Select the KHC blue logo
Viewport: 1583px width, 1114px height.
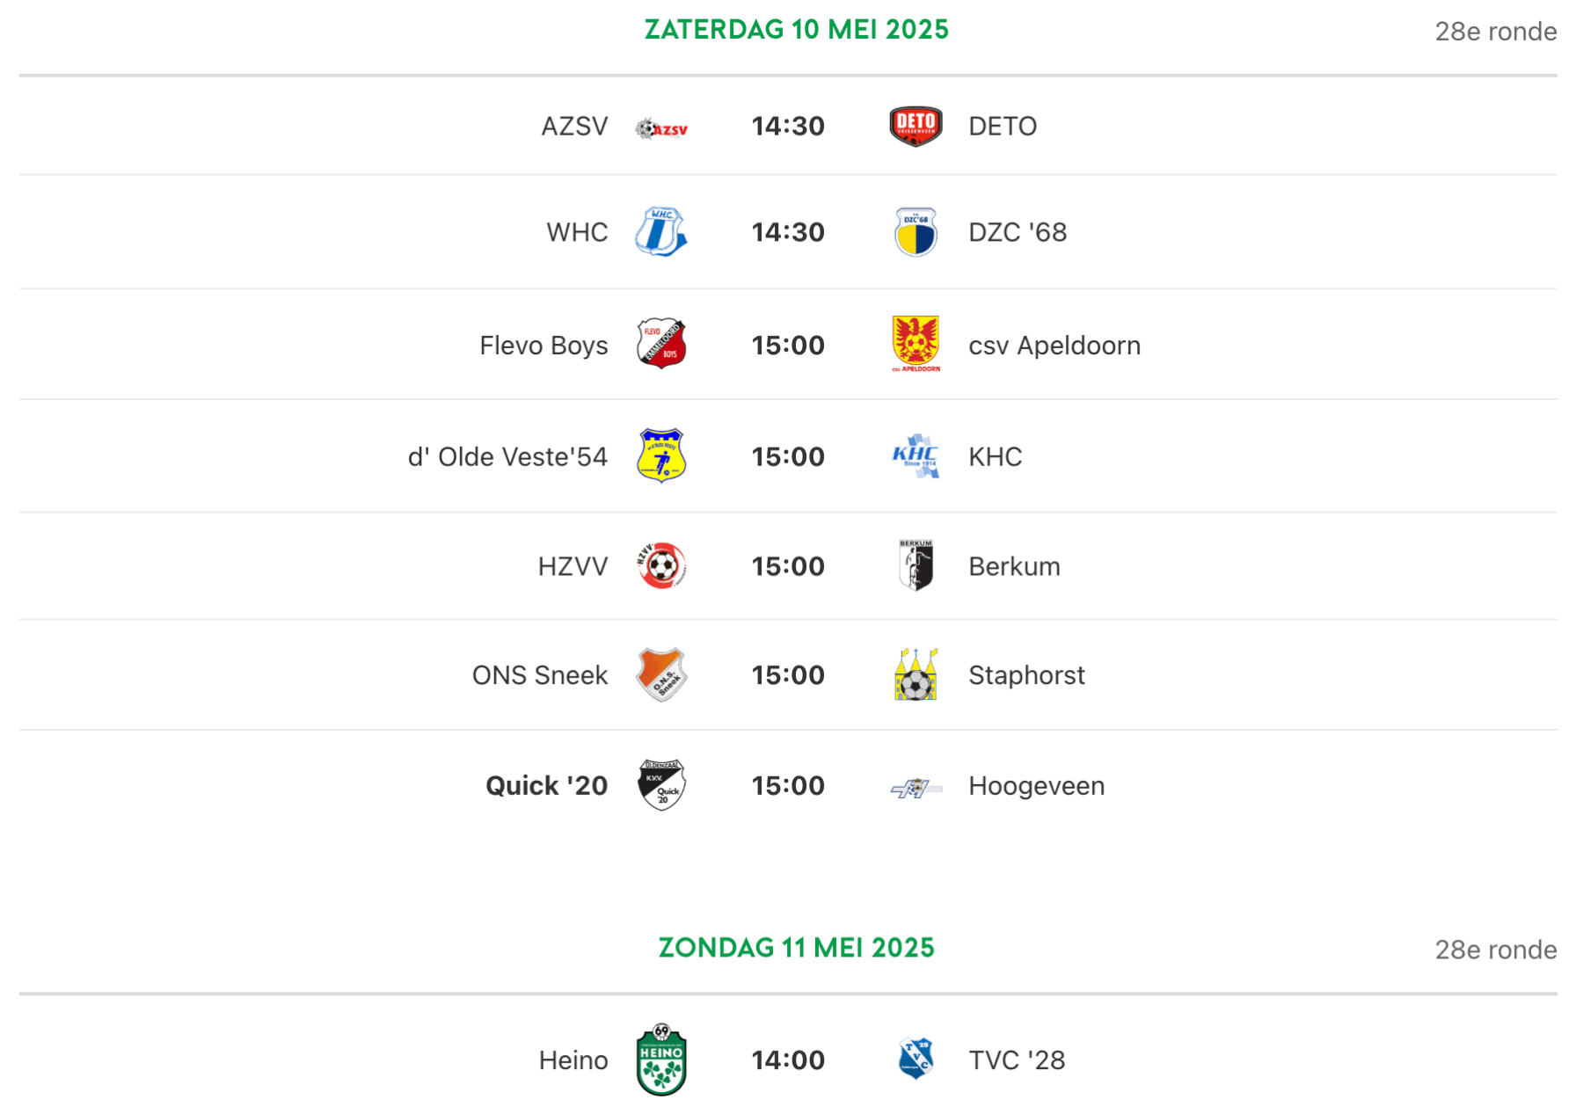916,456
